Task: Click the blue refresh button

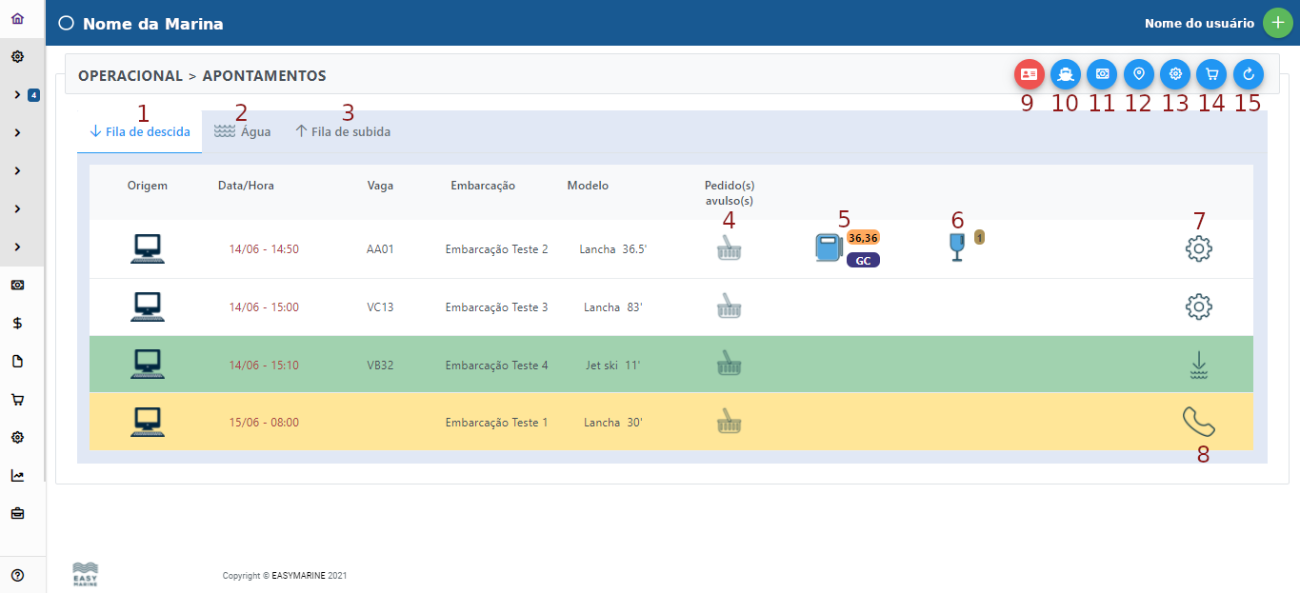Action: 1248,73
